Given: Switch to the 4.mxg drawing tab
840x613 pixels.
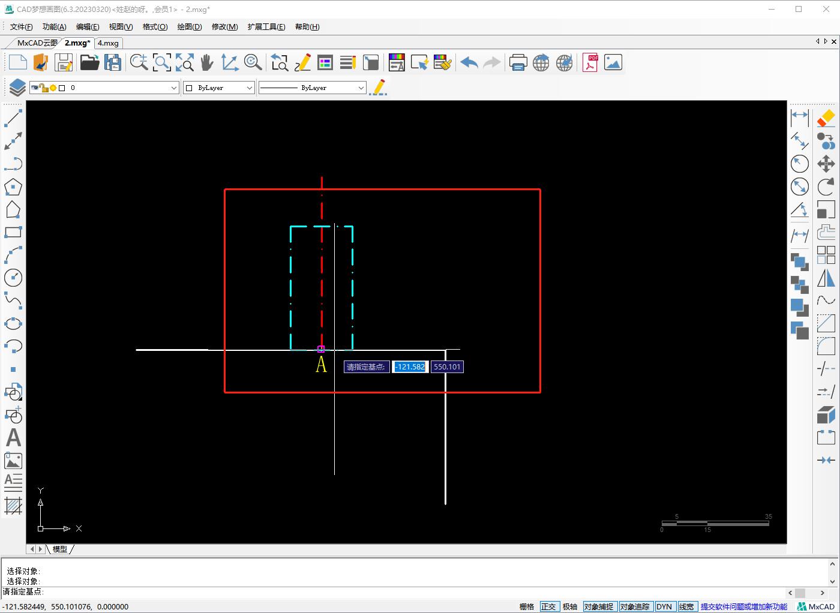Looking at the screenshot, I should (108, 43).
